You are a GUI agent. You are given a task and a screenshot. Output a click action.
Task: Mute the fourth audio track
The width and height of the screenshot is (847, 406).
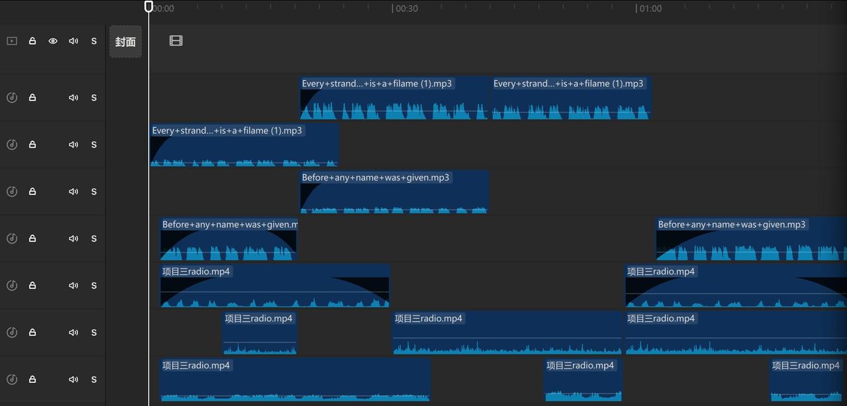(73, 238)
